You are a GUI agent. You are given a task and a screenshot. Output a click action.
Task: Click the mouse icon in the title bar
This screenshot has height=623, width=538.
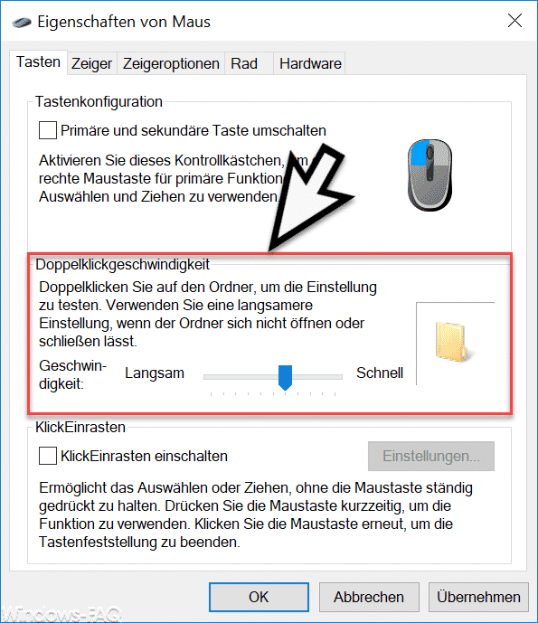tap(22, 23)
